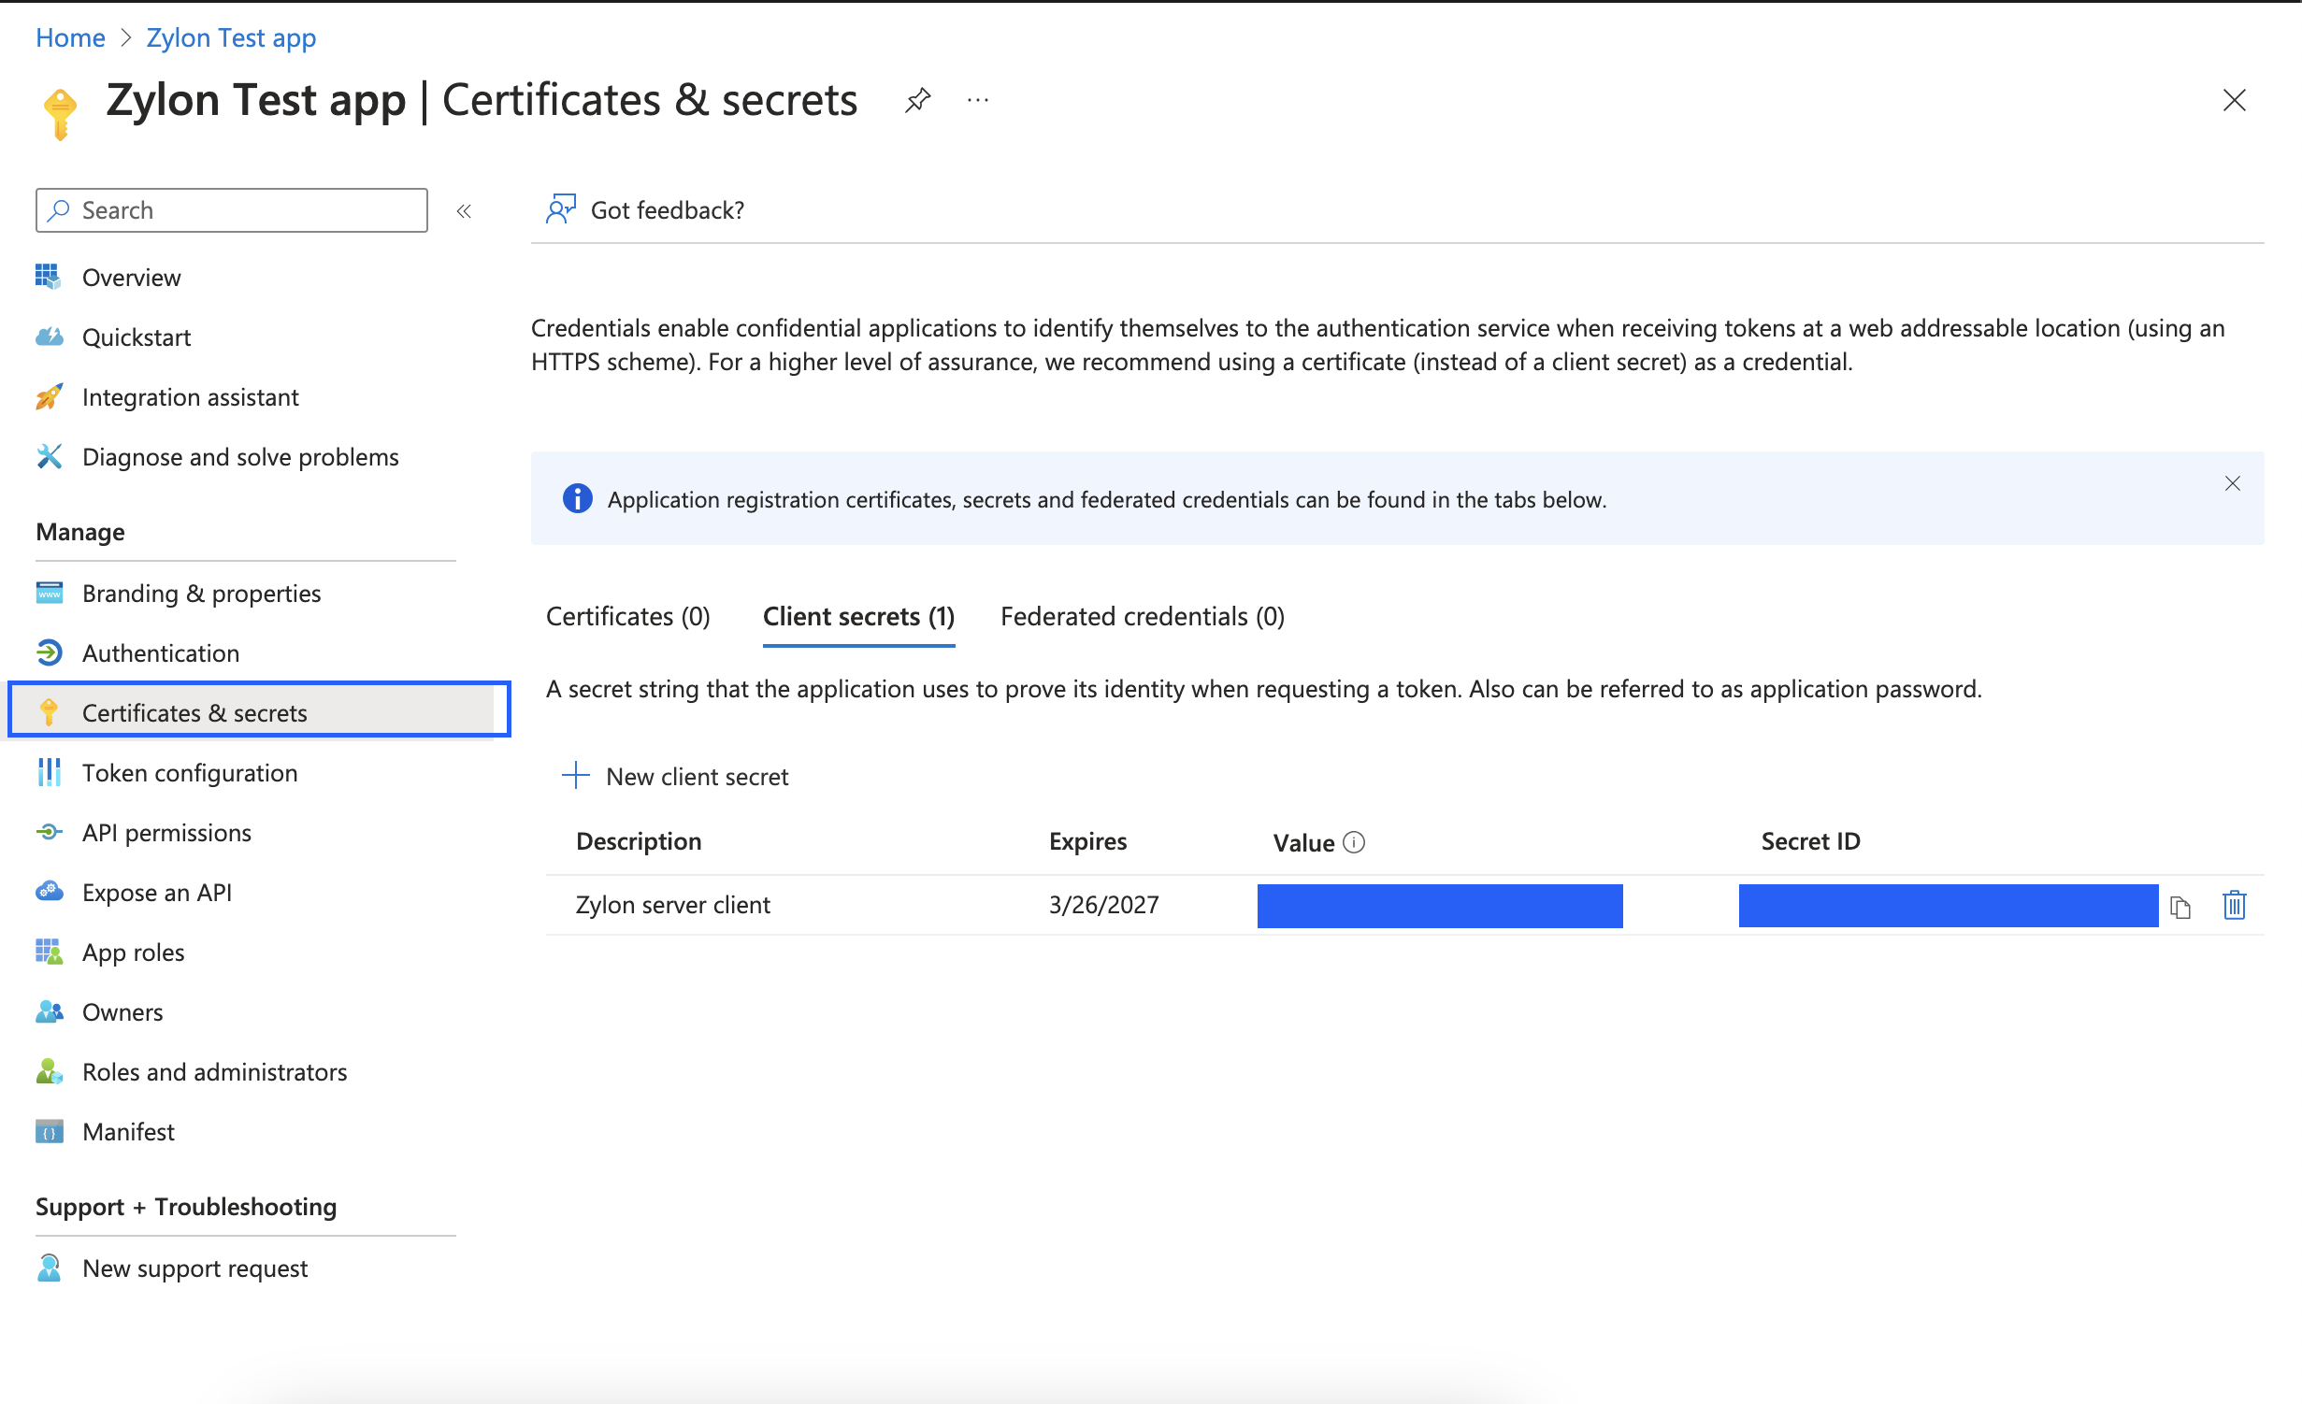This screenshot has height=1404, width=2302.
Task: Switch to Federated credentials (0) tab
Action: coord(1142,617)
